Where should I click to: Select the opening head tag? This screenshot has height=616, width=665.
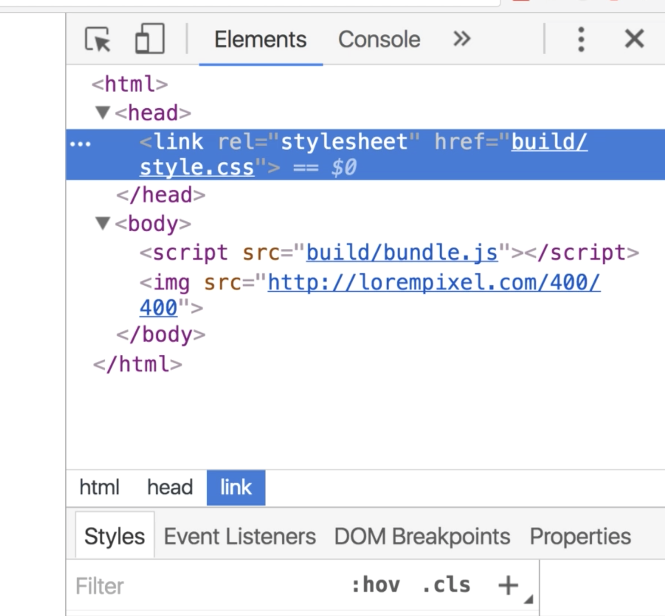coord(153,113)
